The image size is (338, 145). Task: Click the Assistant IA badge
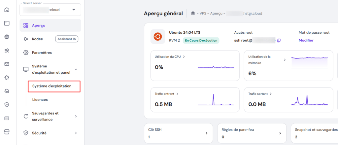click(67, 39)
